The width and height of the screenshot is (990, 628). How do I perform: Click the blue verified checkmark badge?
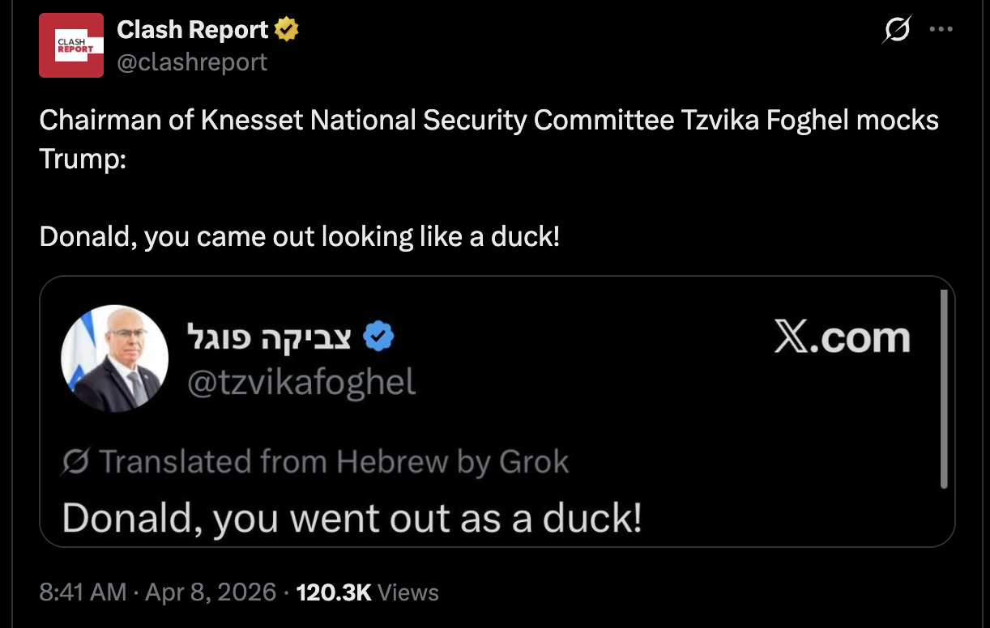tap(378, 337)
